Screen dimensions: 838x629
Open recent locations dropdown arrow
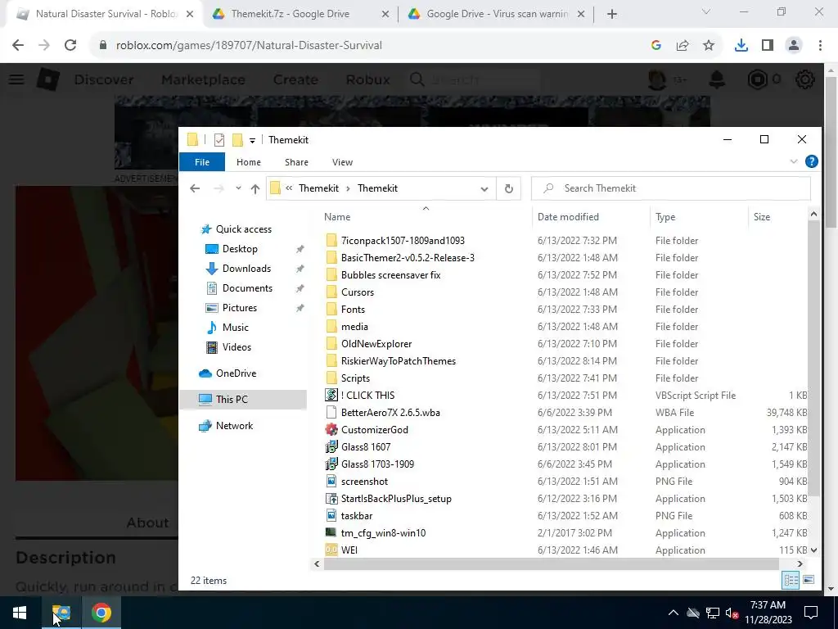coord(238,188)
